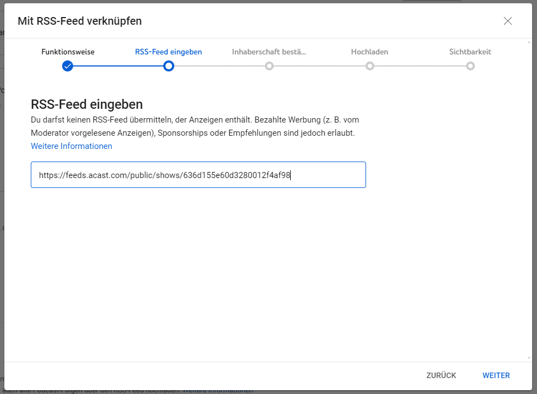The height and width of the screenshot is (394, 537).
Task: Jump to the Hochladen step label
Action: point(369,52)
